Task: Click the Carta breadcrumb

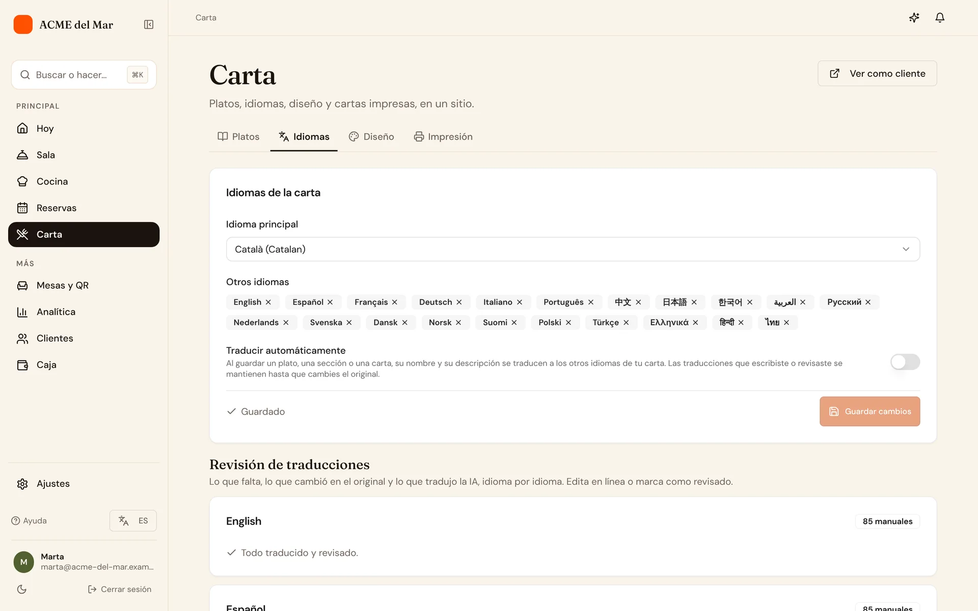Action: pos(206,18)
